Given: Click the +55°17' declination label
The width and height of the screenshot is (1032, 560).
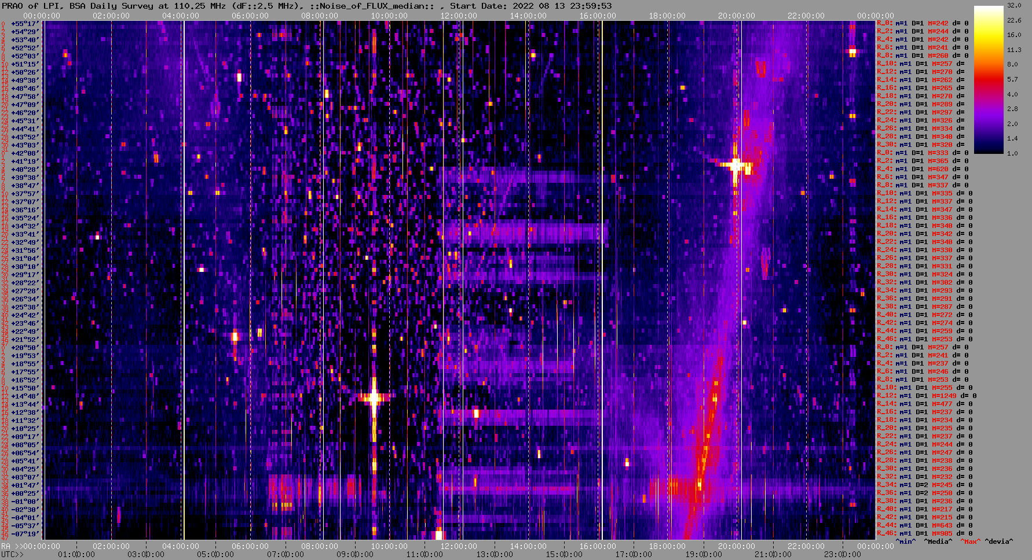Looking at the screenshot, I should (x=25, y=23).
